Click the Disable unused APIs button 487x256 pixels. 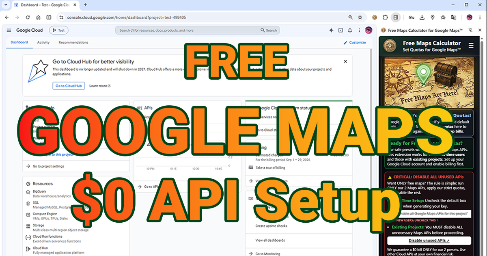click(x=429, y=241)
